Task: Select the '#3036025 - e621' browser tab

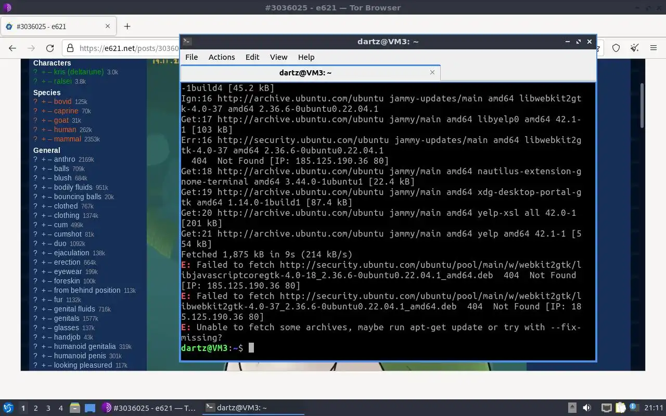Action: pos(58,26)
